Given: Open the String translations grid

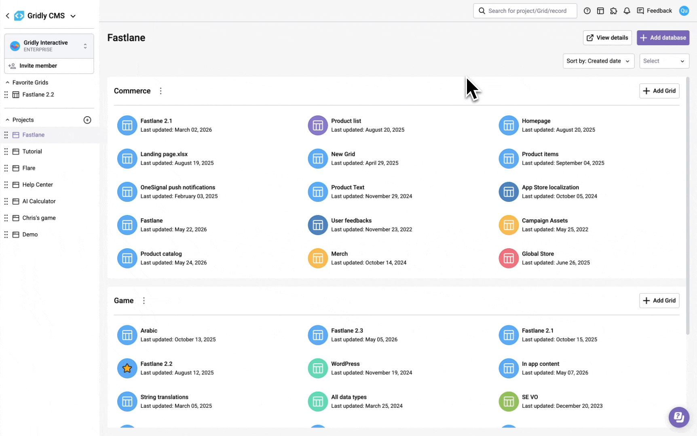Looking at the screenshot, I should click(164, 397).
